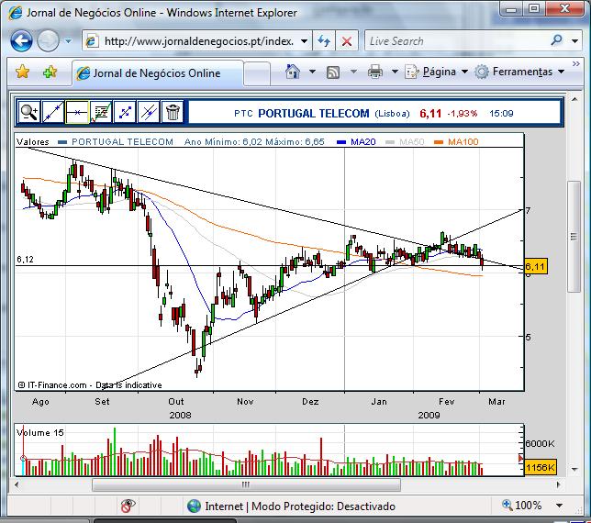This screenshot has width=591, height=523.
Task: Click the 1156K volume label
Action: [541, 467]
